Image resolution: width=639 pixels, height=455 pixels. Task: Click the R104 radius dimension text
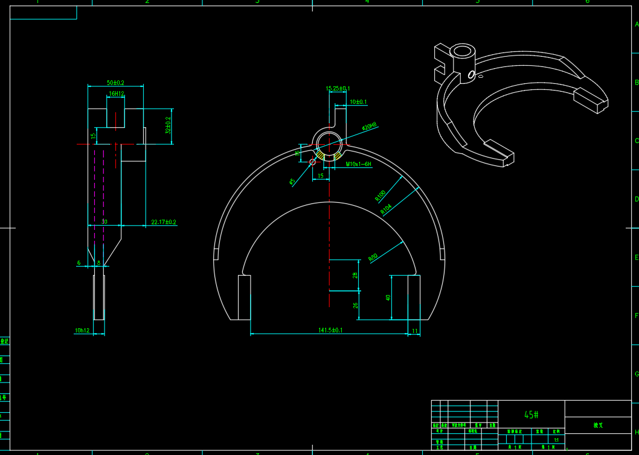(387, 209)
